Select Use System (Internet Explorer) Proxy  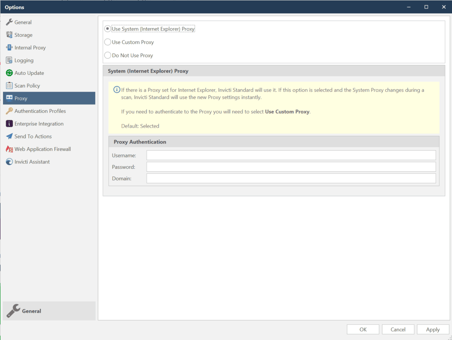107,29
